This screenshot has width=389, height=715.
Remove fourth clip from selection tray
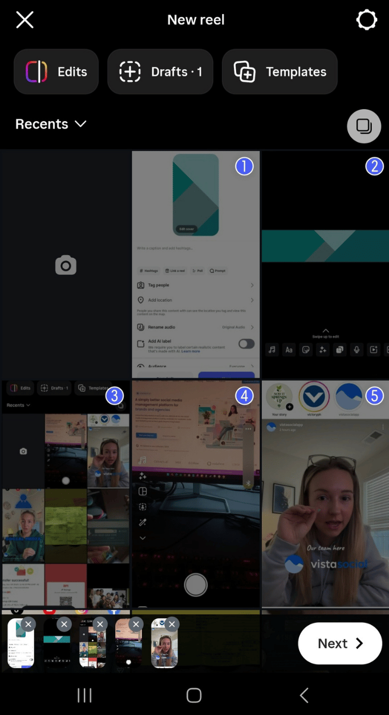pos(136,624)
